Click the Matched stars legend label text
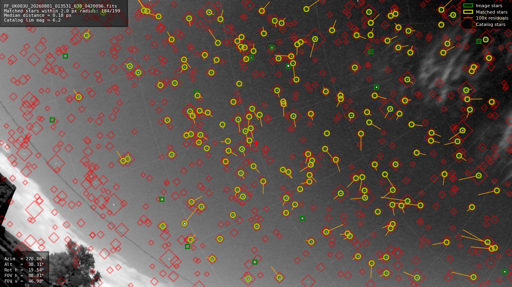 coord(492,12)
